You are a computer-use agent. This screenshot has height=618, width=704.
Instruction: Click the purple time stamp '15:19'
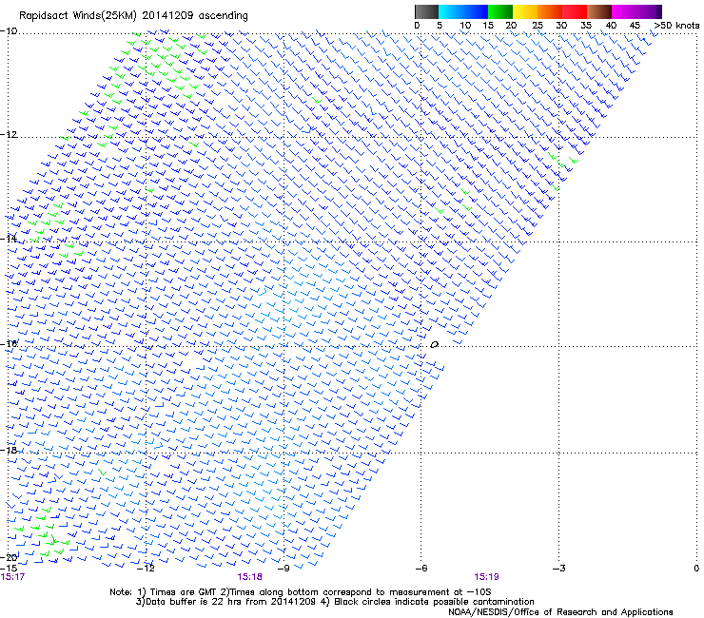[487, 577]
